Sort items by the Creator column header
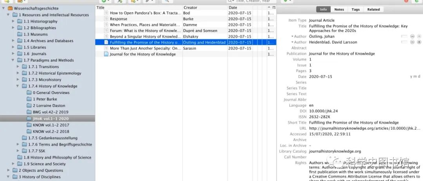The image size is (423, 181). 205,7
